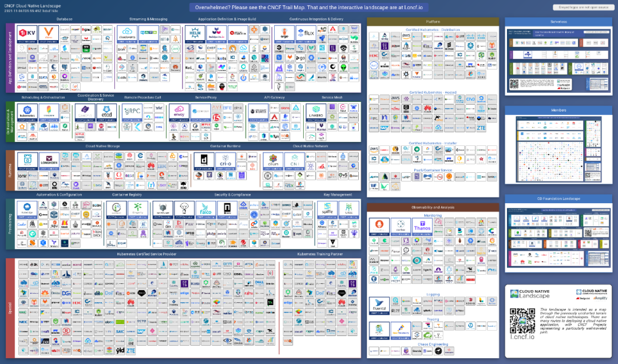
Task: Open the Thanos monitoring card
Action: 422,227
